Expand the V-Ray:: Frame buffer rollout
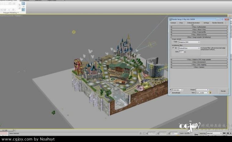232x142 pixels. click(199, 32)
